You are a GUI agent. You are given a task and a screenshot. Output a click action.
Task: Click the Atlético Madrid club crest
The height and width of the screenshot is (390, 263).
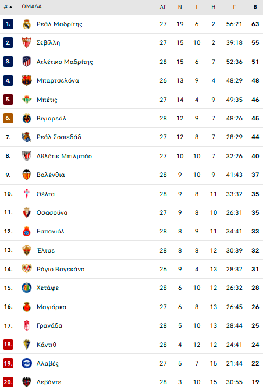(27, 62)
